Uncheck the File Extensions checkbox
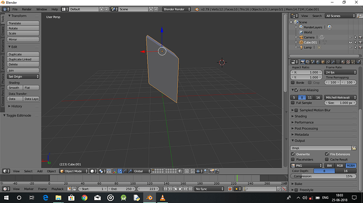This screenshot has height=203, width=363. (327, 154)
